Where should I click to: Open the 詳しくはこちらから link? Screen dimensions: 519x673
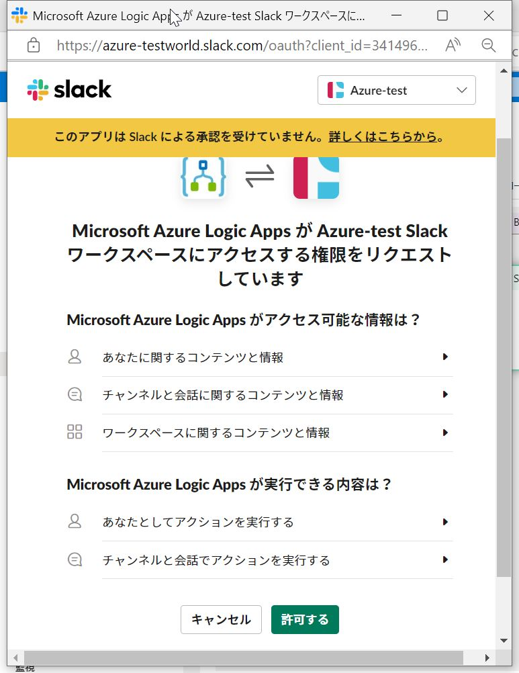pos(383,137)
